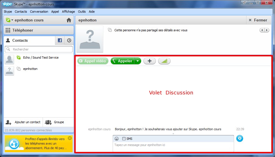Click the title bar compact view button
This screenshot has height=157, width=275.
point(244,3)
